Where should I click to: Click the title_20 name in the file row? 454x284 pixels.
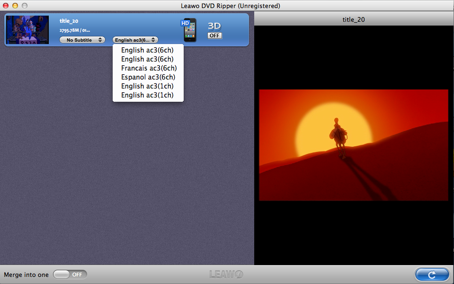(69, 21)
